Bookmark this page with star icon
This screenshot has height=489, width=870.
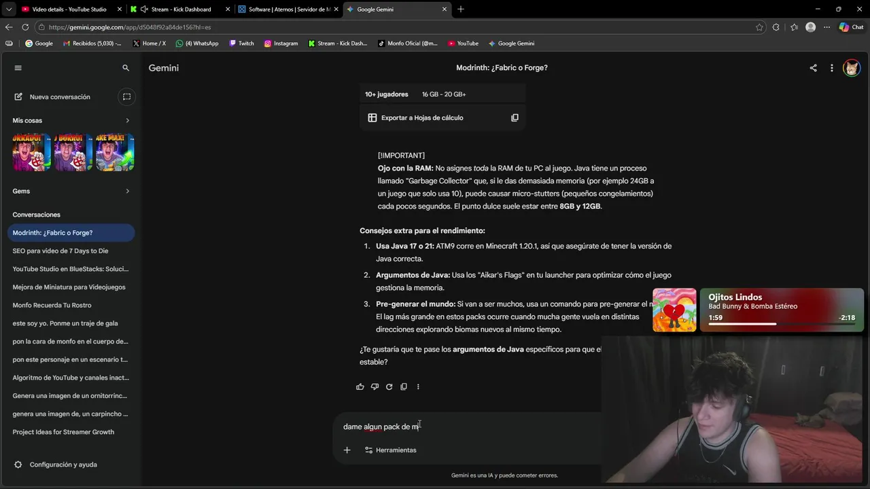759,27
